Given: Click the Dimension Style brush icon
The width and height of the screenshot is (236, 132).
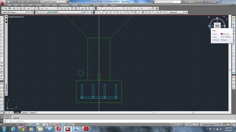Looking at the screenshot, I should coord(186,12).
